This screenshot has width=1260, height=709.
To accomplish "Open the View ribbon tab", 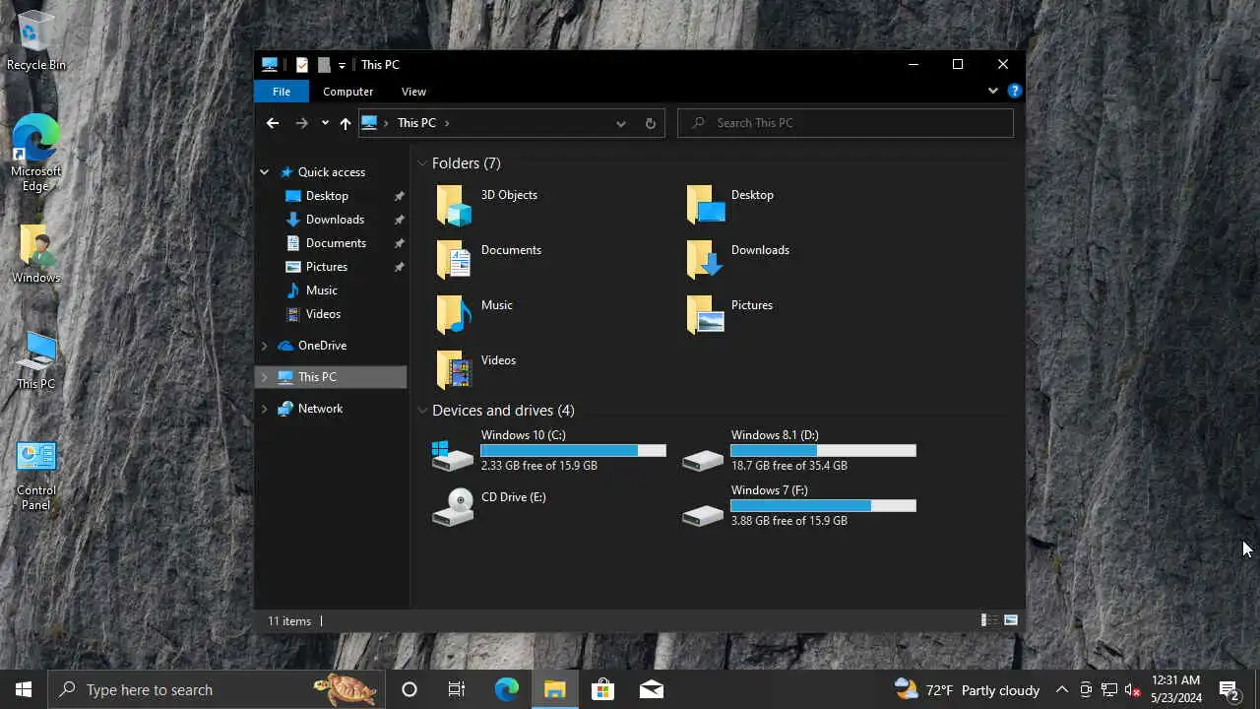I will (413, 92).
